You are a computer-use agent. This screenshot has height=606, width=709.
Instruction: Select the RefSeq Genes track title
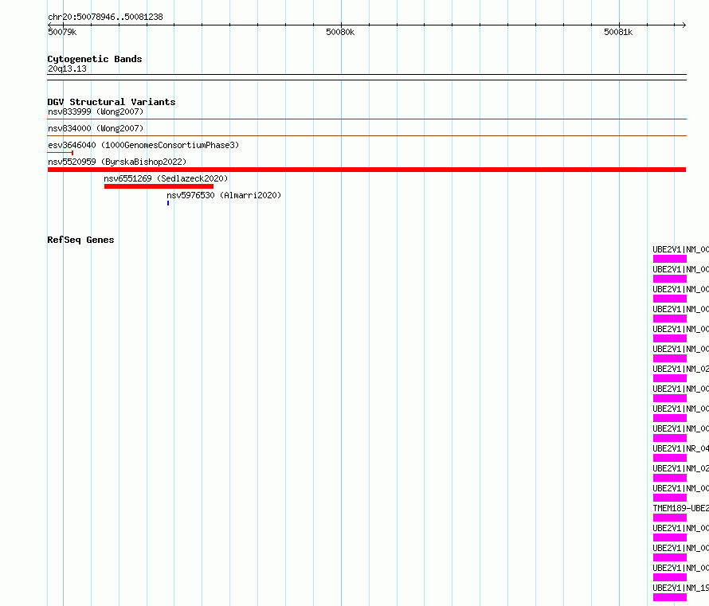pyautogui.click(x=80, y=240)
